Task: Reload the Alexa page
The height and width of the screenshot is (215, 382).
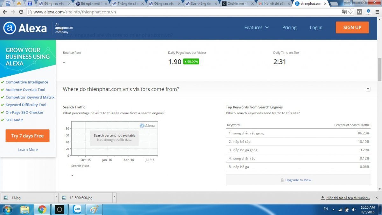Action: 21,12
